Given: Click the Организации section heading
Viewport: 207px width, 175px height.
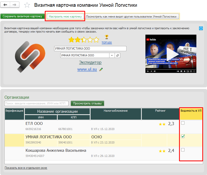Looking at the screenshot, I should pos(17,97).
